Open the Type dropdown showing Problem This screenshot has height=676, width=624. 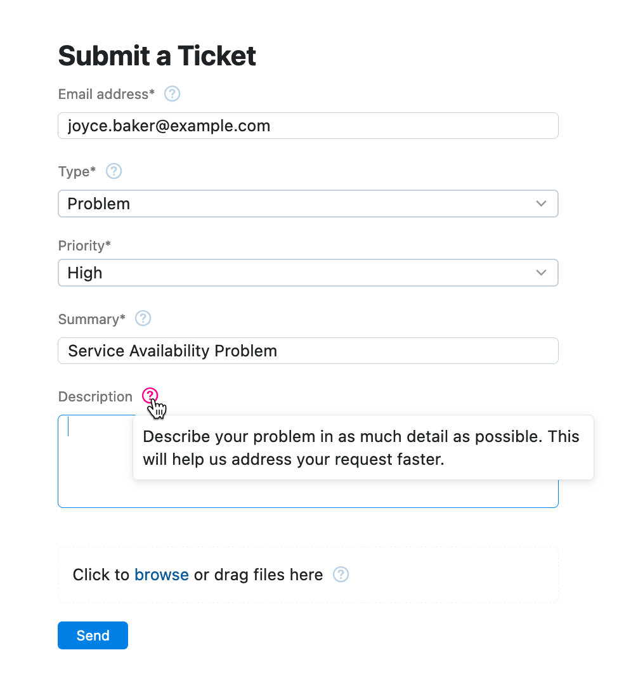coord(308,203)
